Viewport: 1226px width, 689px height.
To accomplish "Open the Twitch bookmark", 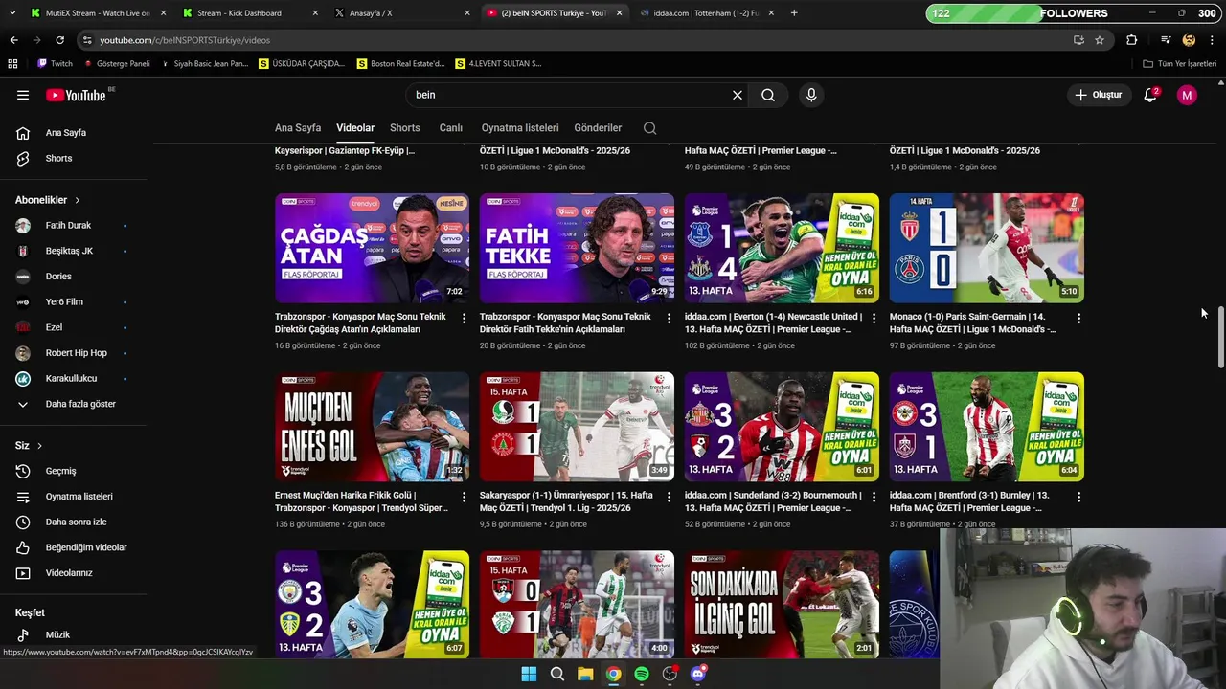I will coord(55,63).
